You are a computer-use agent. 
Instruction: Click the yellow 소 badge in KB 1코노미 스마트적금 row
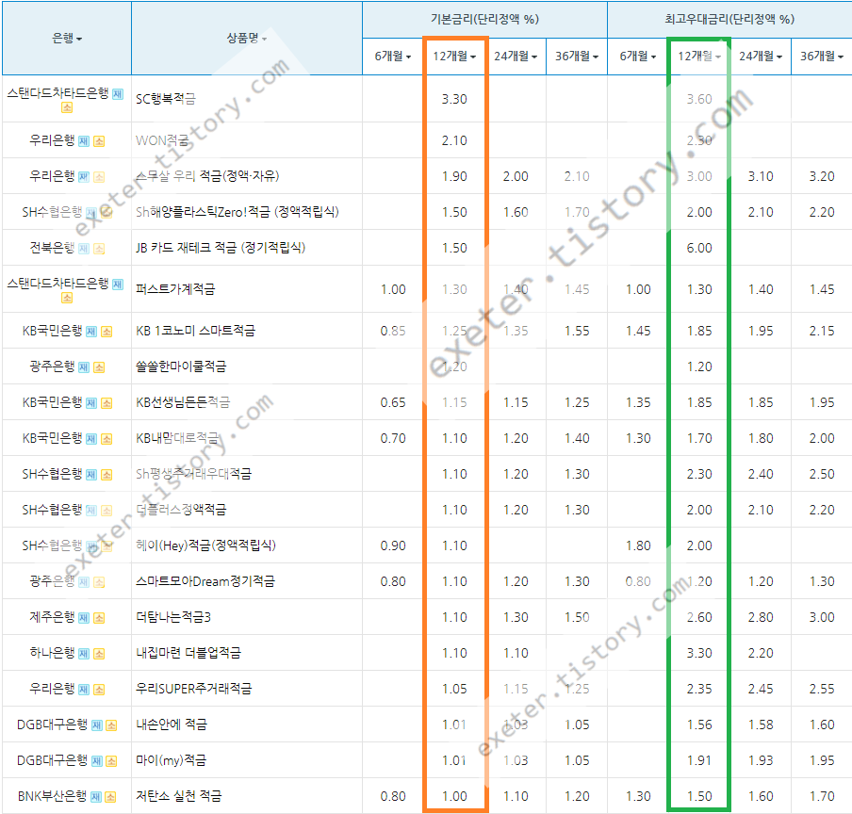pos(106,332)
